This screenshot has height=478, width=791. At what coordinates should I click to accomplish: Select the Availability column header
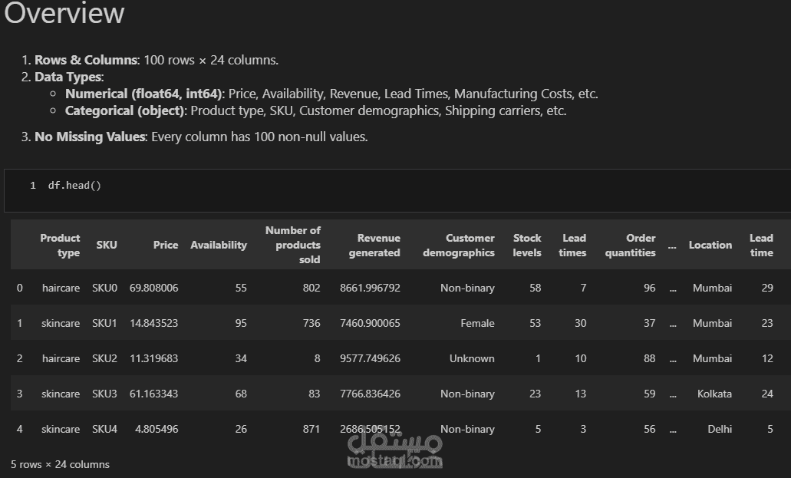pos(219,246)
